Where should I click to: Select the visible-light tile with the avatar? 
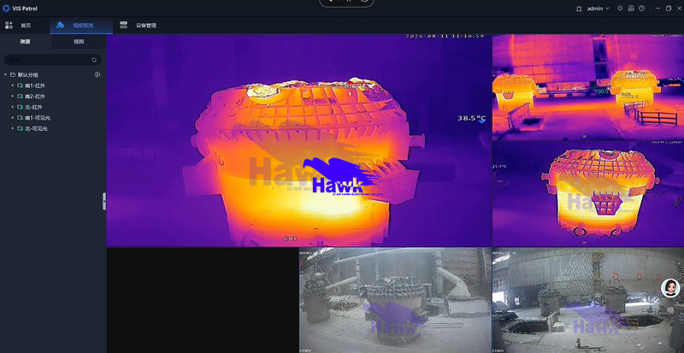pos(588,300)
